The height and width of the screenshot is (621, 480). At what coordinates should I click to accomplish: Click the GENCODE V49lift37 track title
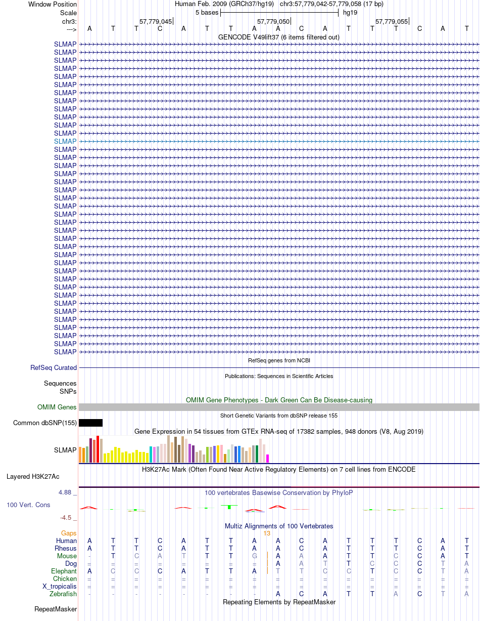[278, 37]
